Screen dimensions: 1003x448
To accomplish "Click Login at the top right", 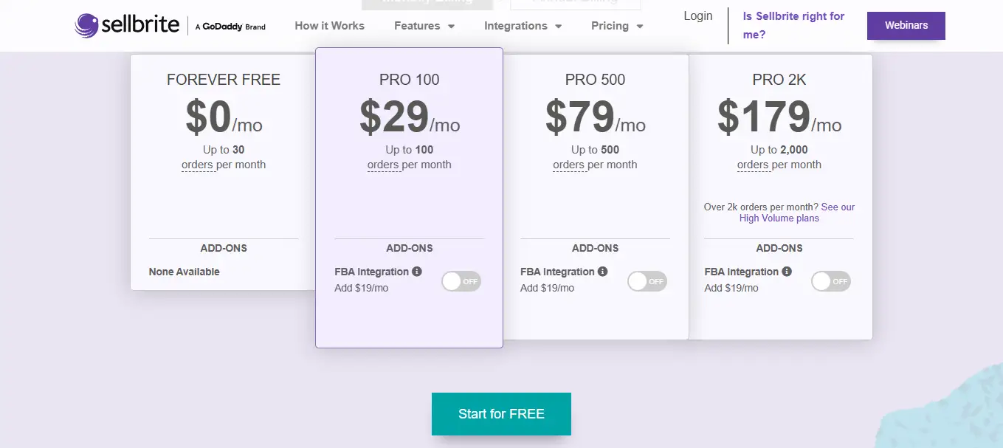I will tap(697, 15).
